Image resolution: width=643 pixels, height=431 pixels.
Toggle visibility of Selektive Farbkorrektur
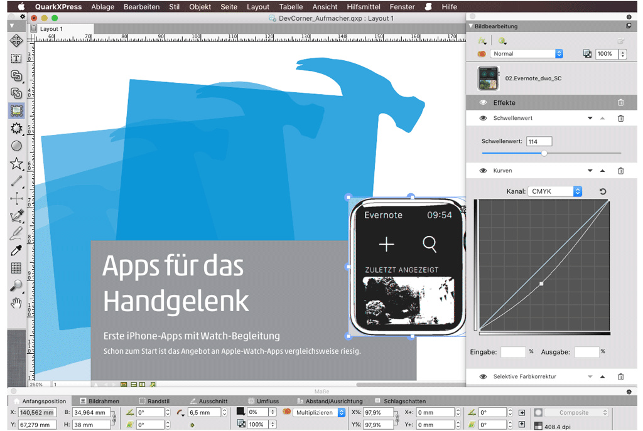[483, 376]
